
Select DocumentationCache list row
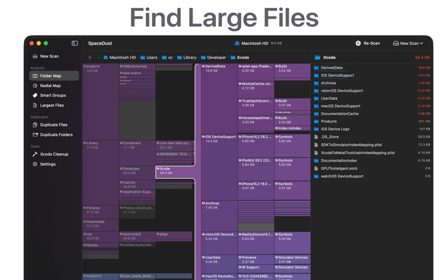372,114
